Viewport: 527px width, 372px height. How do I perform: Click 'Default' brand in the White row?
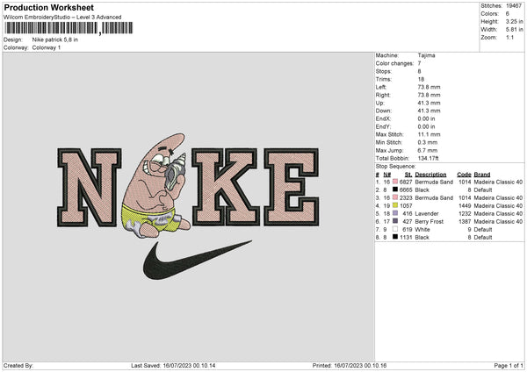click(x=483, y=229)
